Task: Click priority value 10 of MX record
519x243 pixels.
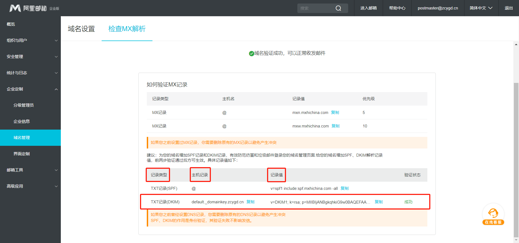Action: pyautogui.click(x=365, y=126)
